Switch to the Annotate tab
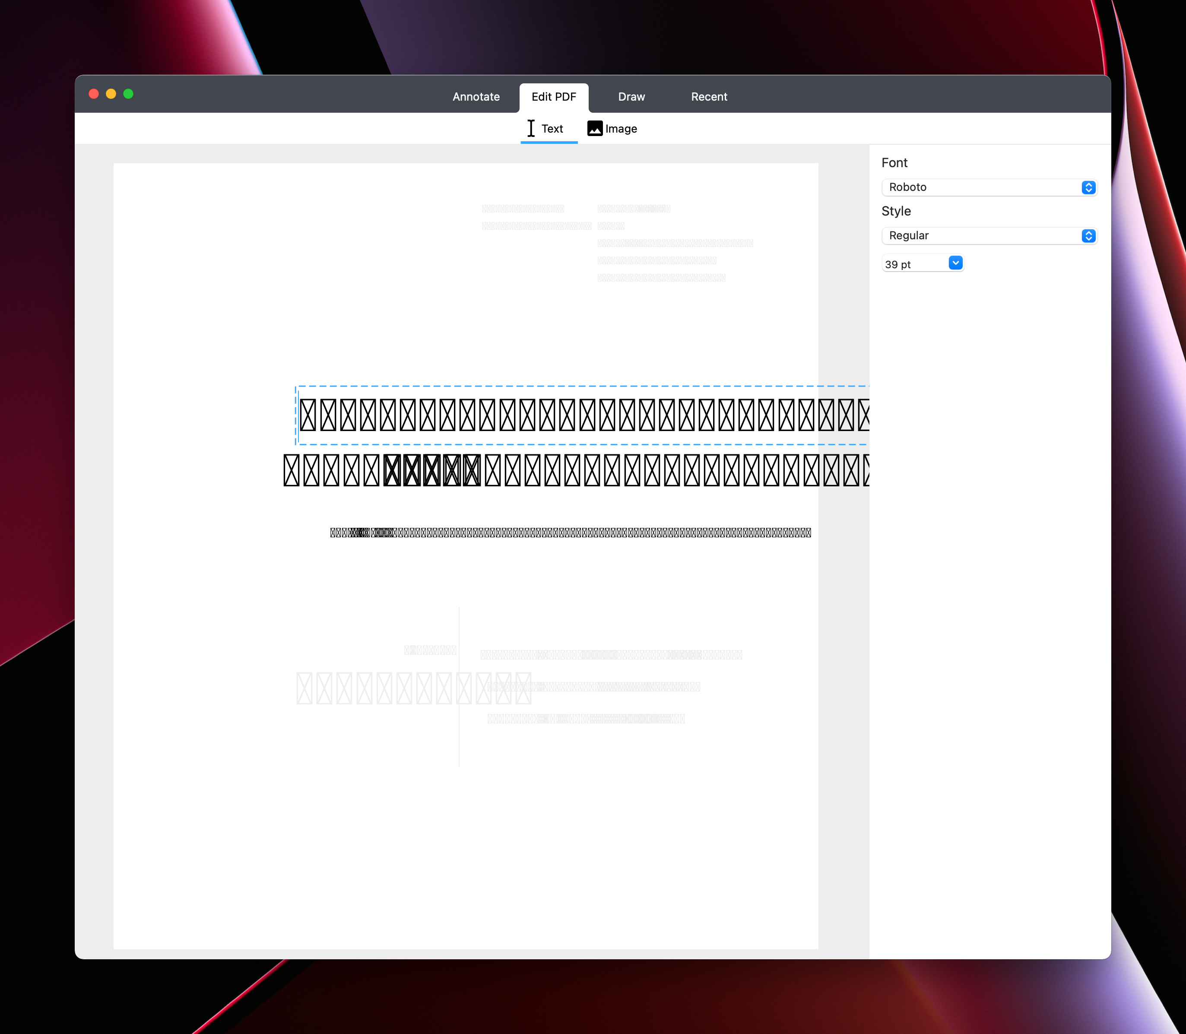 tap(476, 97)
